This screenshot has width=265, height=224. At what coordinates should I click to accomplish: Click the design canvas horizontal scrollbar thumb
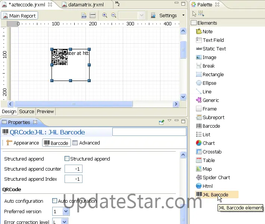[74, 104]
